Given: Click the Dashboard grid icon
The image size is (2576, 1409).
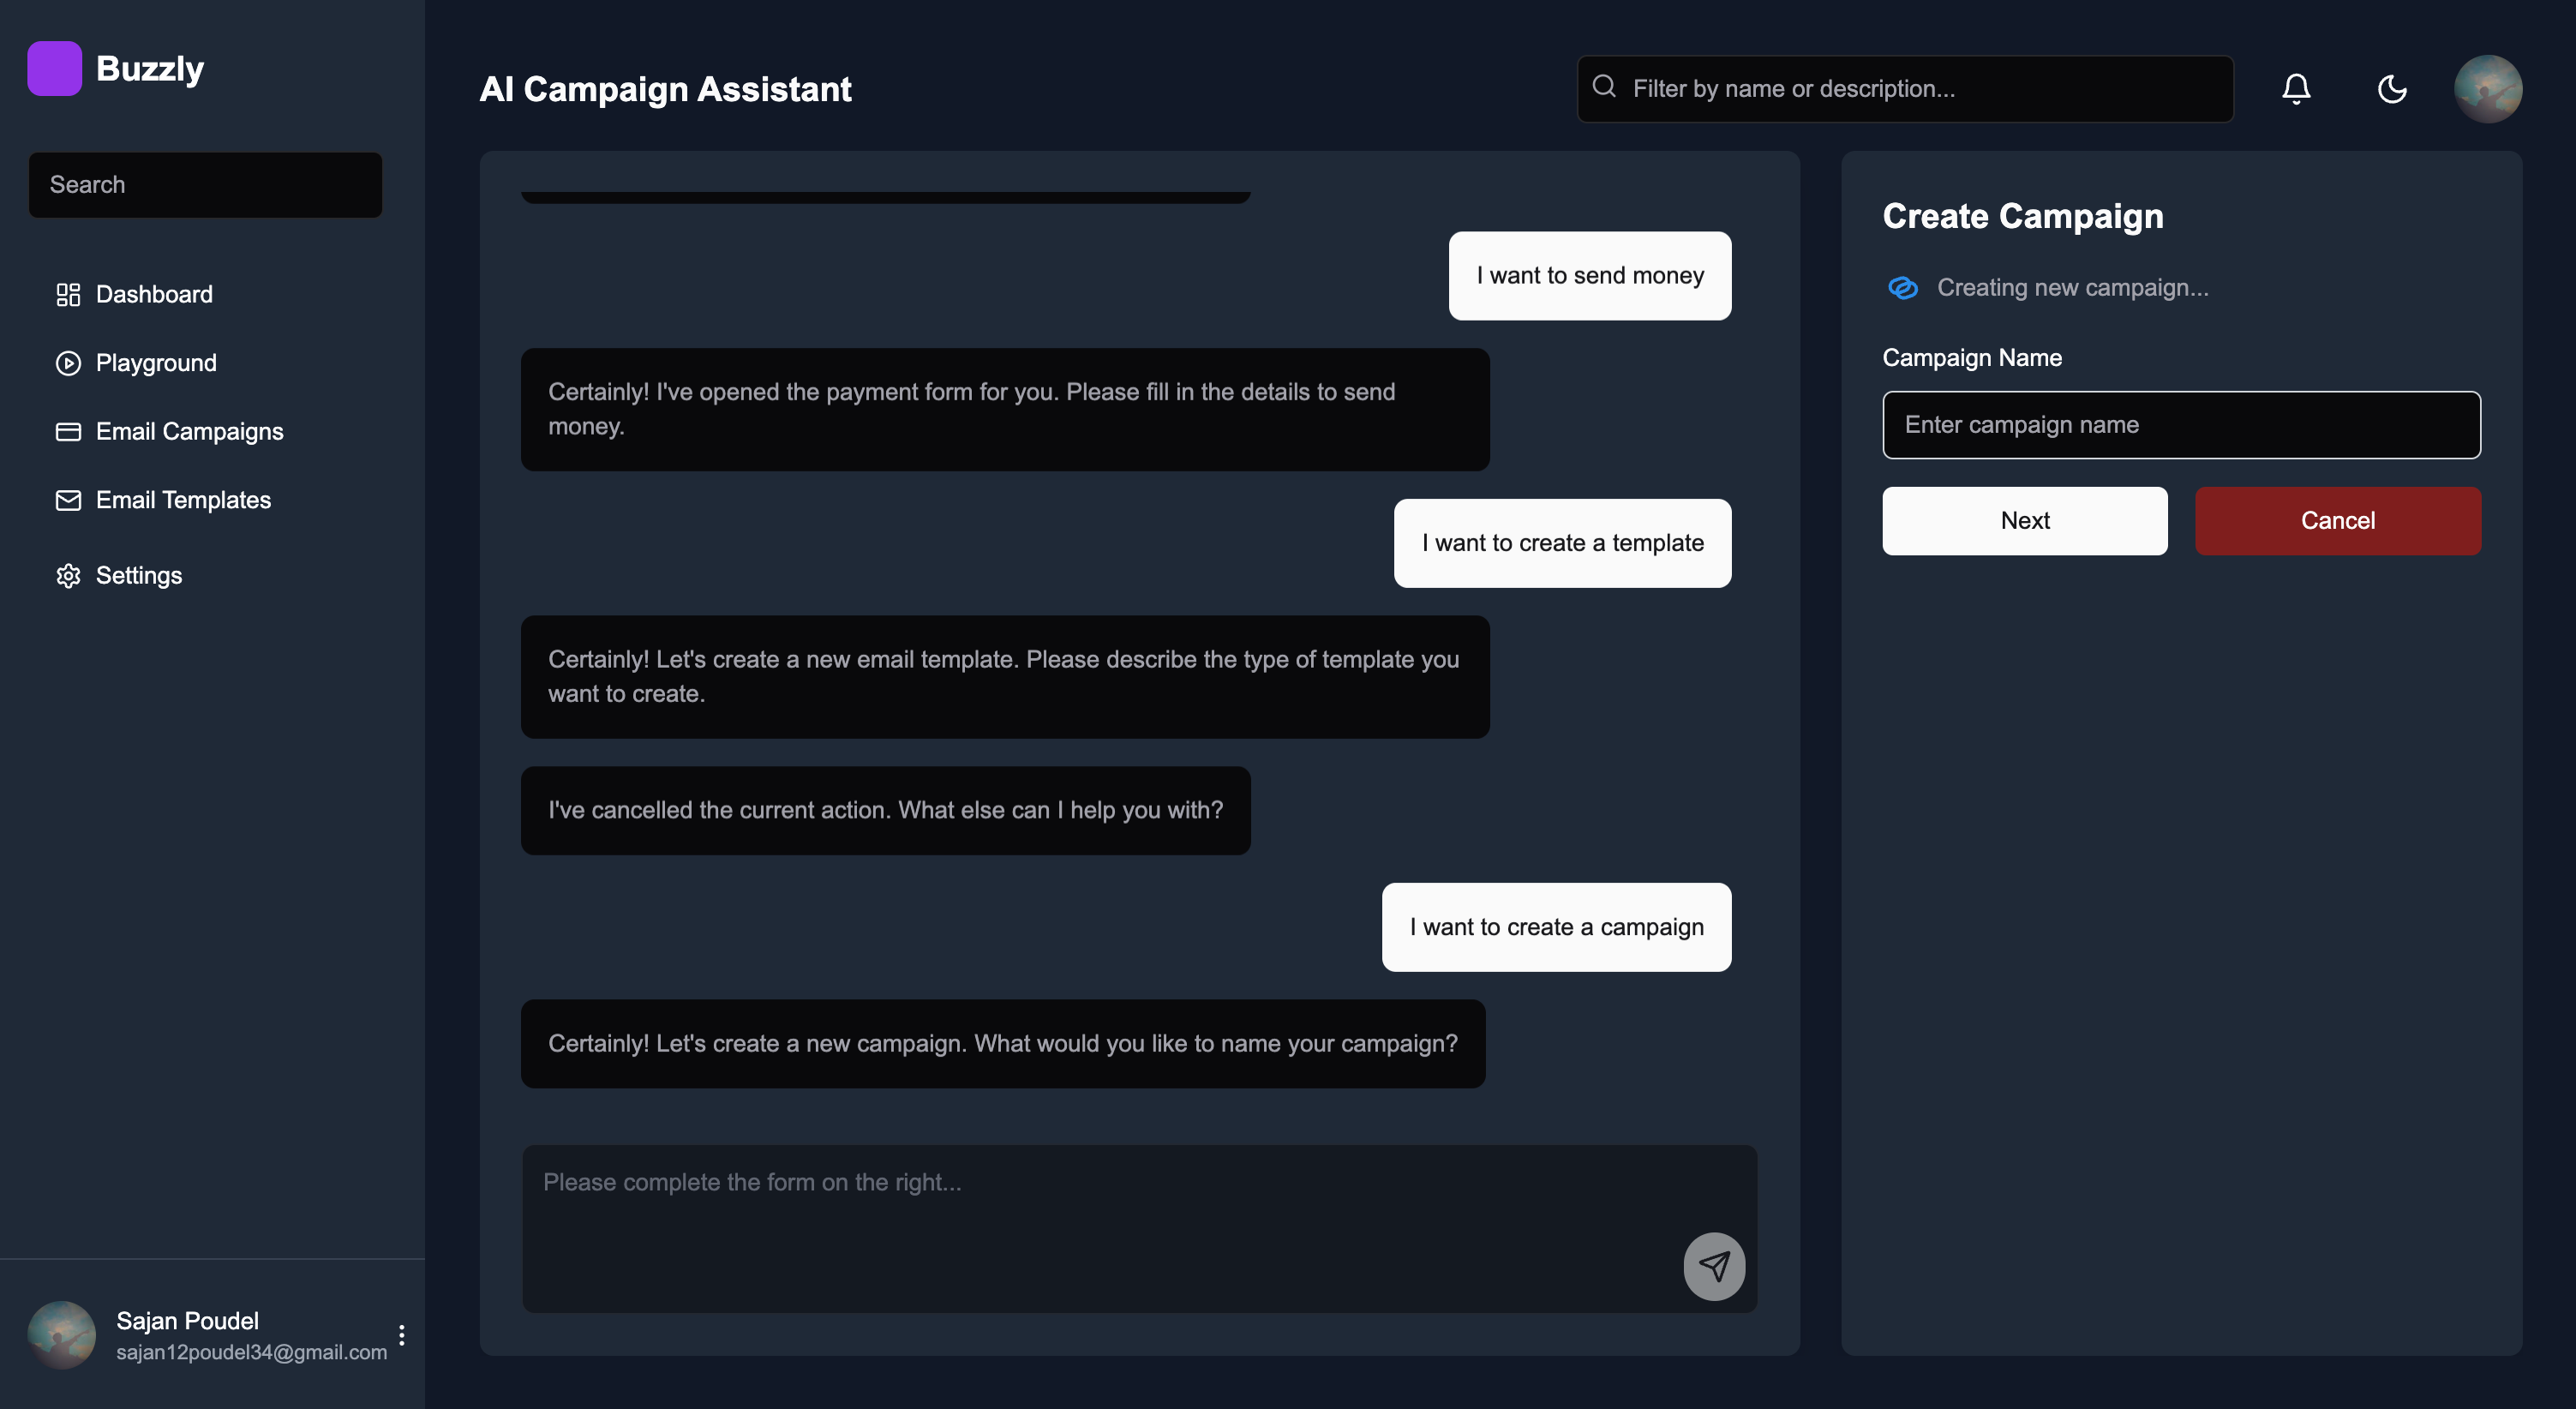Looking at the screenshot, I should (68, 294).
